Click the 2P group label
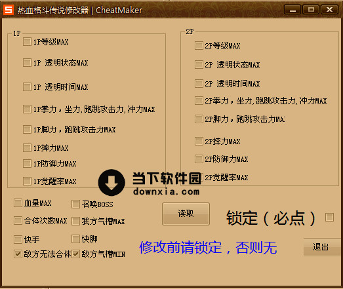This screenshot has width=343, height=289. click(190, 31)
